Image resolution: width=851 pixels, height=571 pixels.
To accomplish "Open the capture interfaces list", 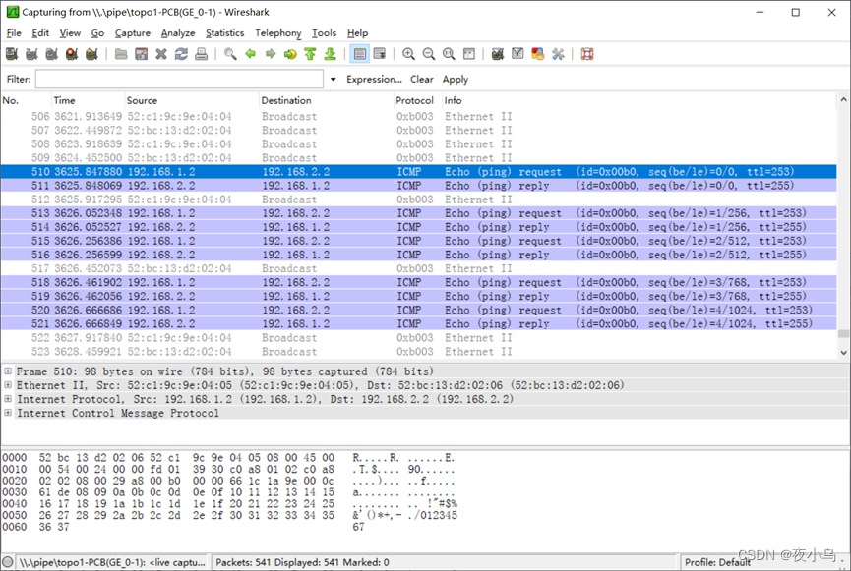I will pyautogui.click(x=13, y=53).
